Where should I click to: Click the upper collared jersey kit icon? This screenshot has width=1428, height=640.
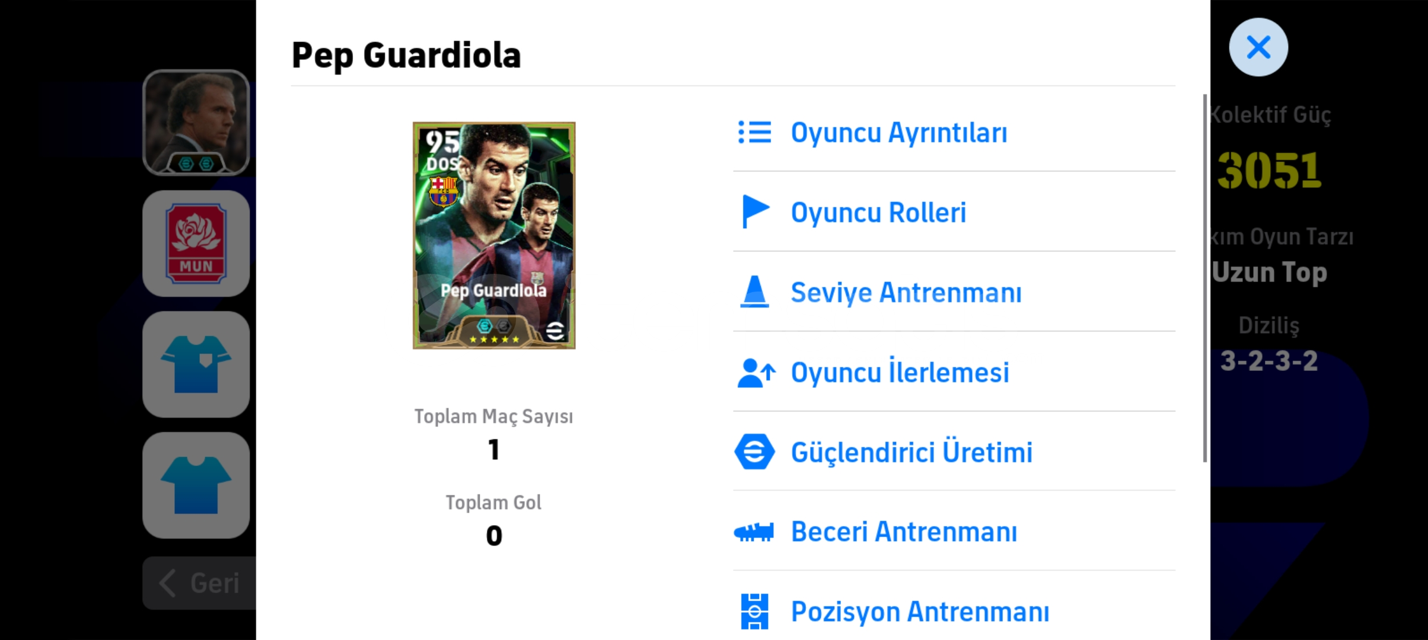[196, 364]
